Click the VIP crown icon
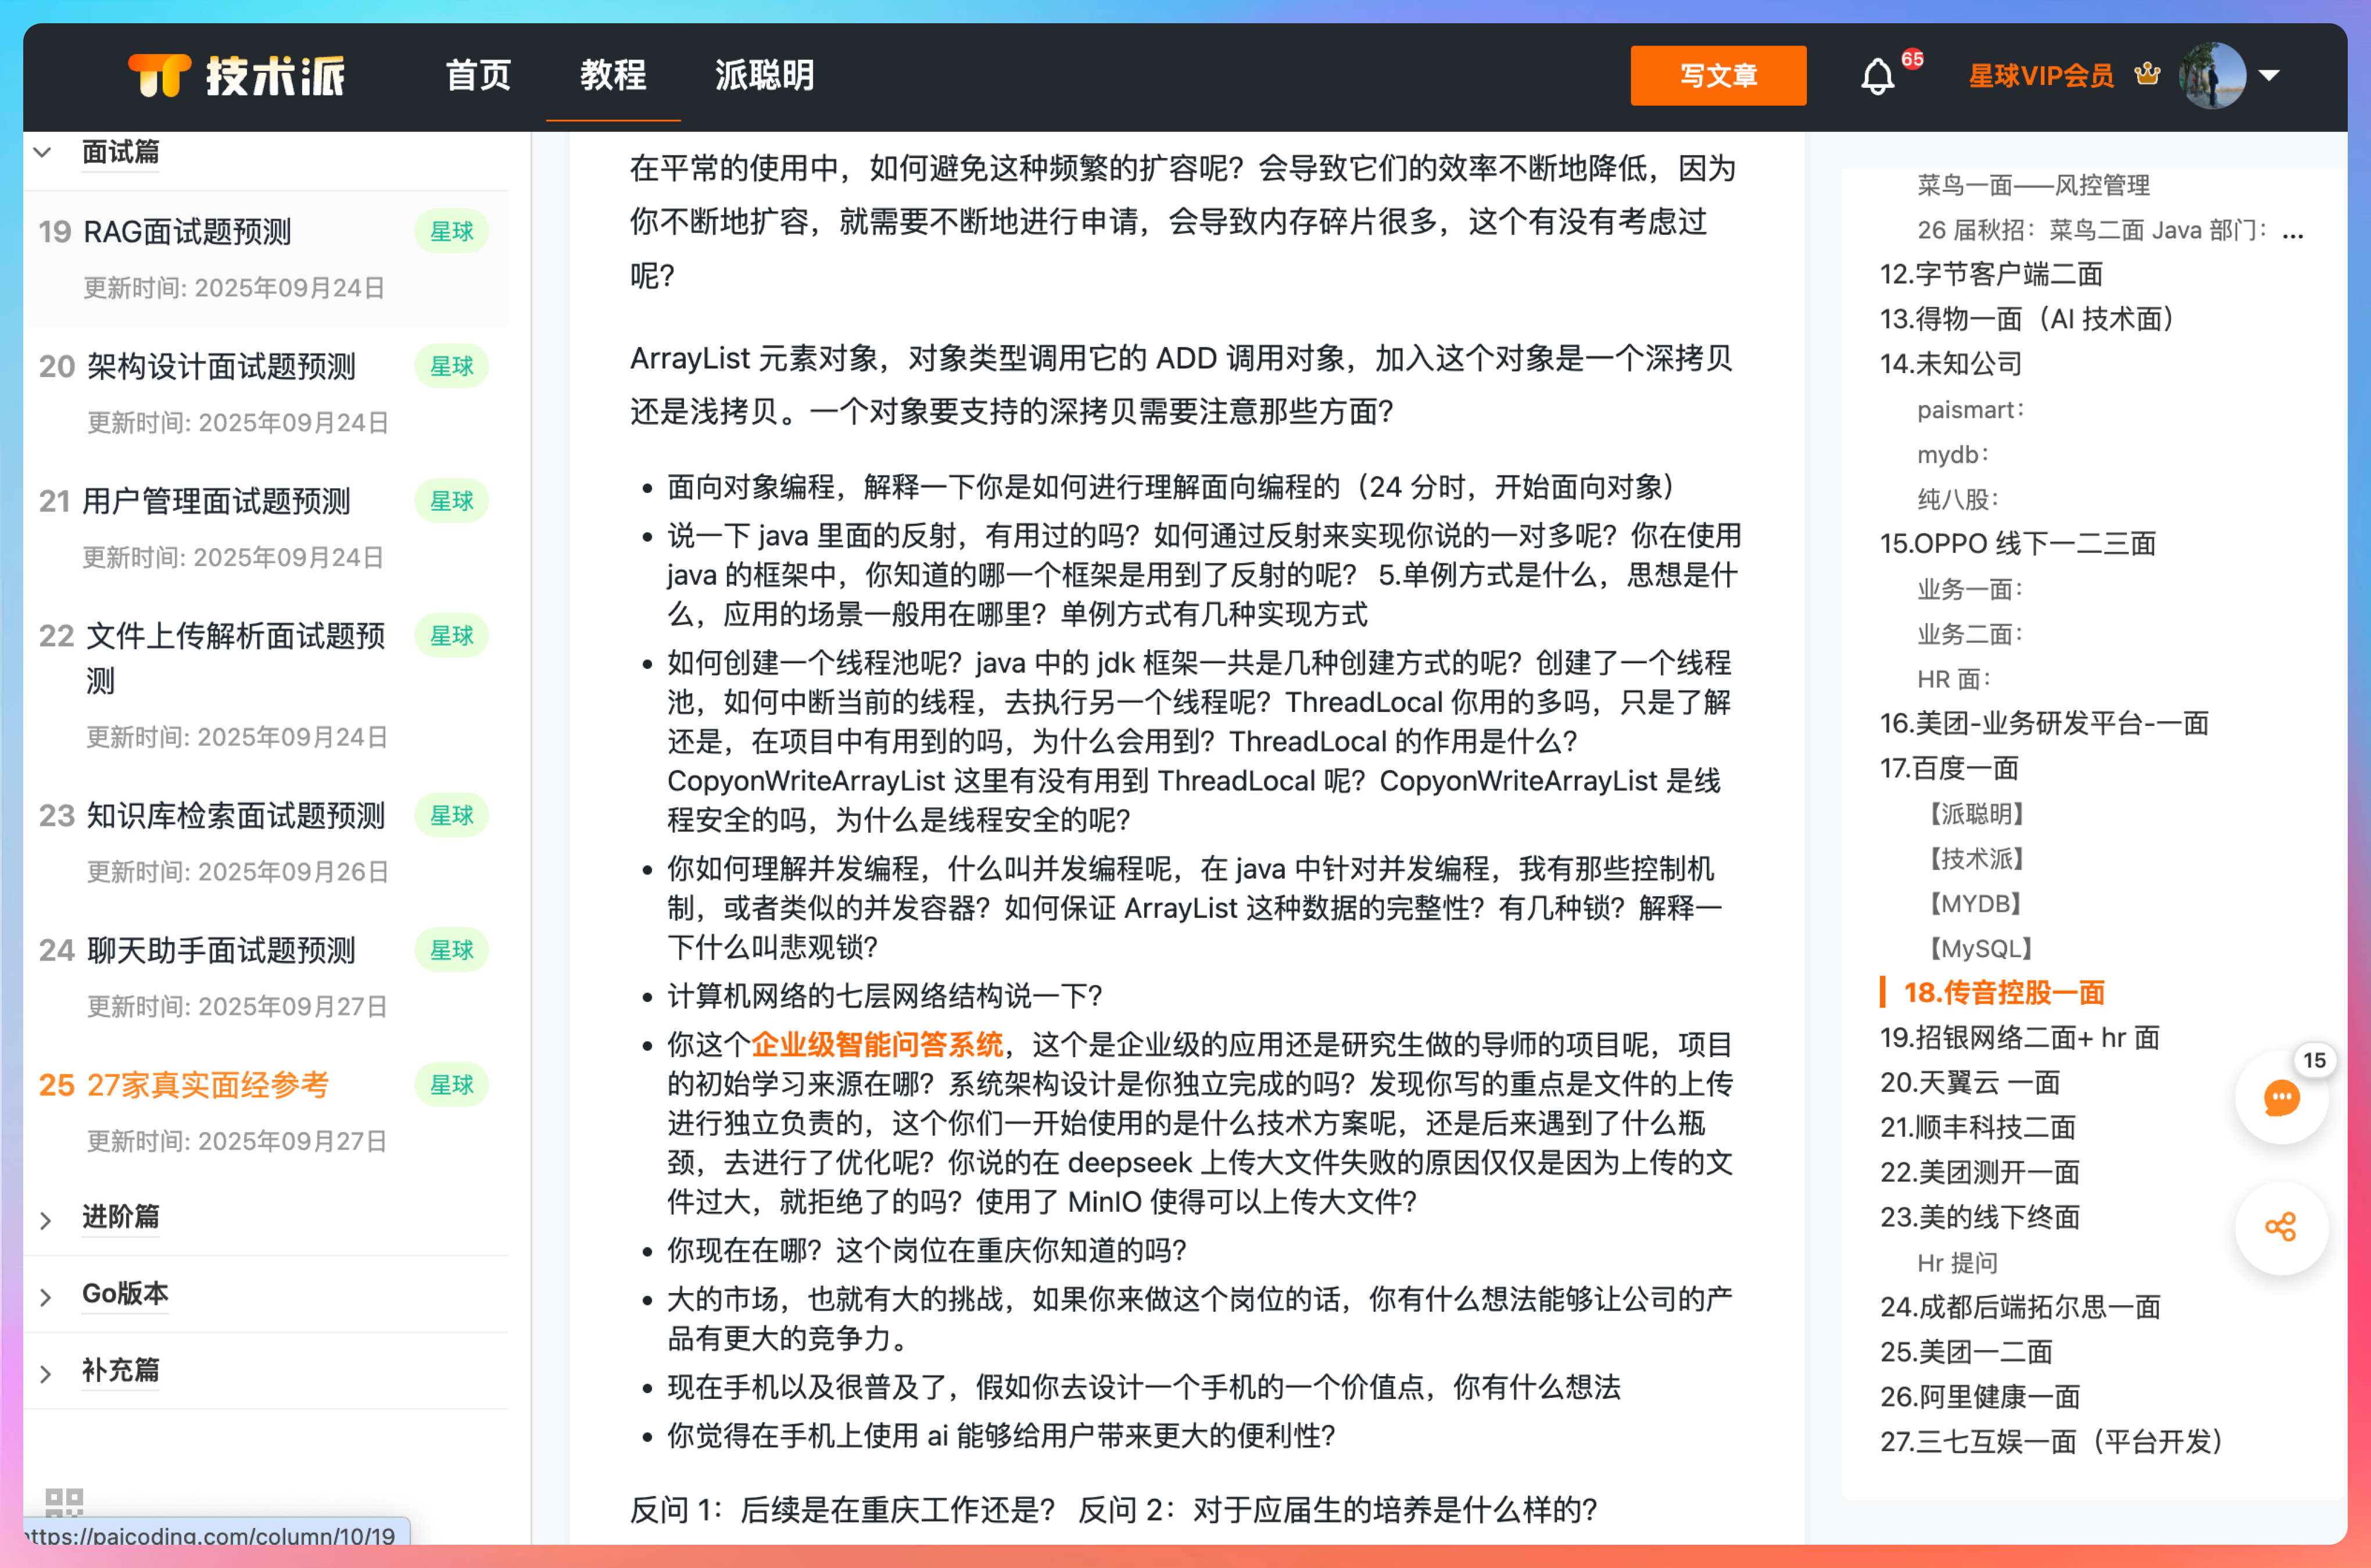The image size is (2371, 1568). point(2147,74)
